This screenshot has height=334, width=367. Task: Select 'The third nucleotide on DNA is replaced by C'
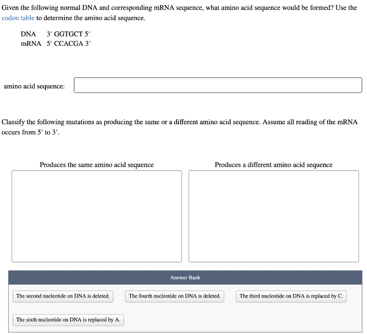tap(291, 296)
